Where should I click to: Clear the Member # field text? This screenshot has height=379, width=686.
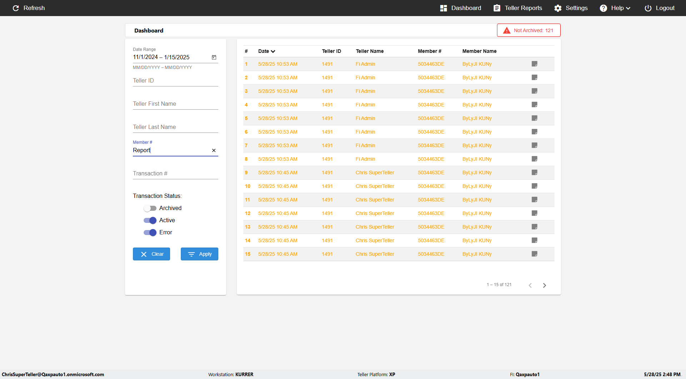click(x=214, y=150)
